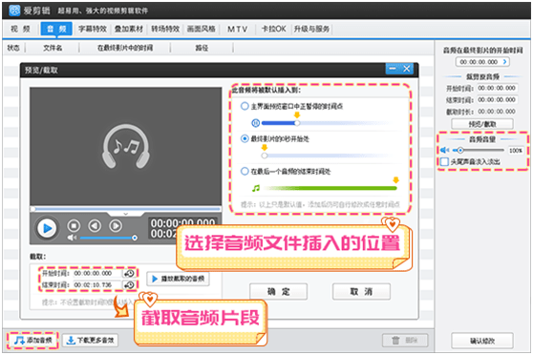Click the 路径 column header
Viewport: 533px width, 355px height.
[202, 48]
